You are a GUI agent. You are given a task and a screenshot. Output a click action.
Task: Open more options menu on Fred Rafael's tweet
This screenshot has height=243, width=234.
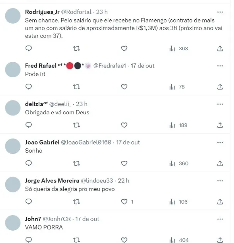pos(220,66)
